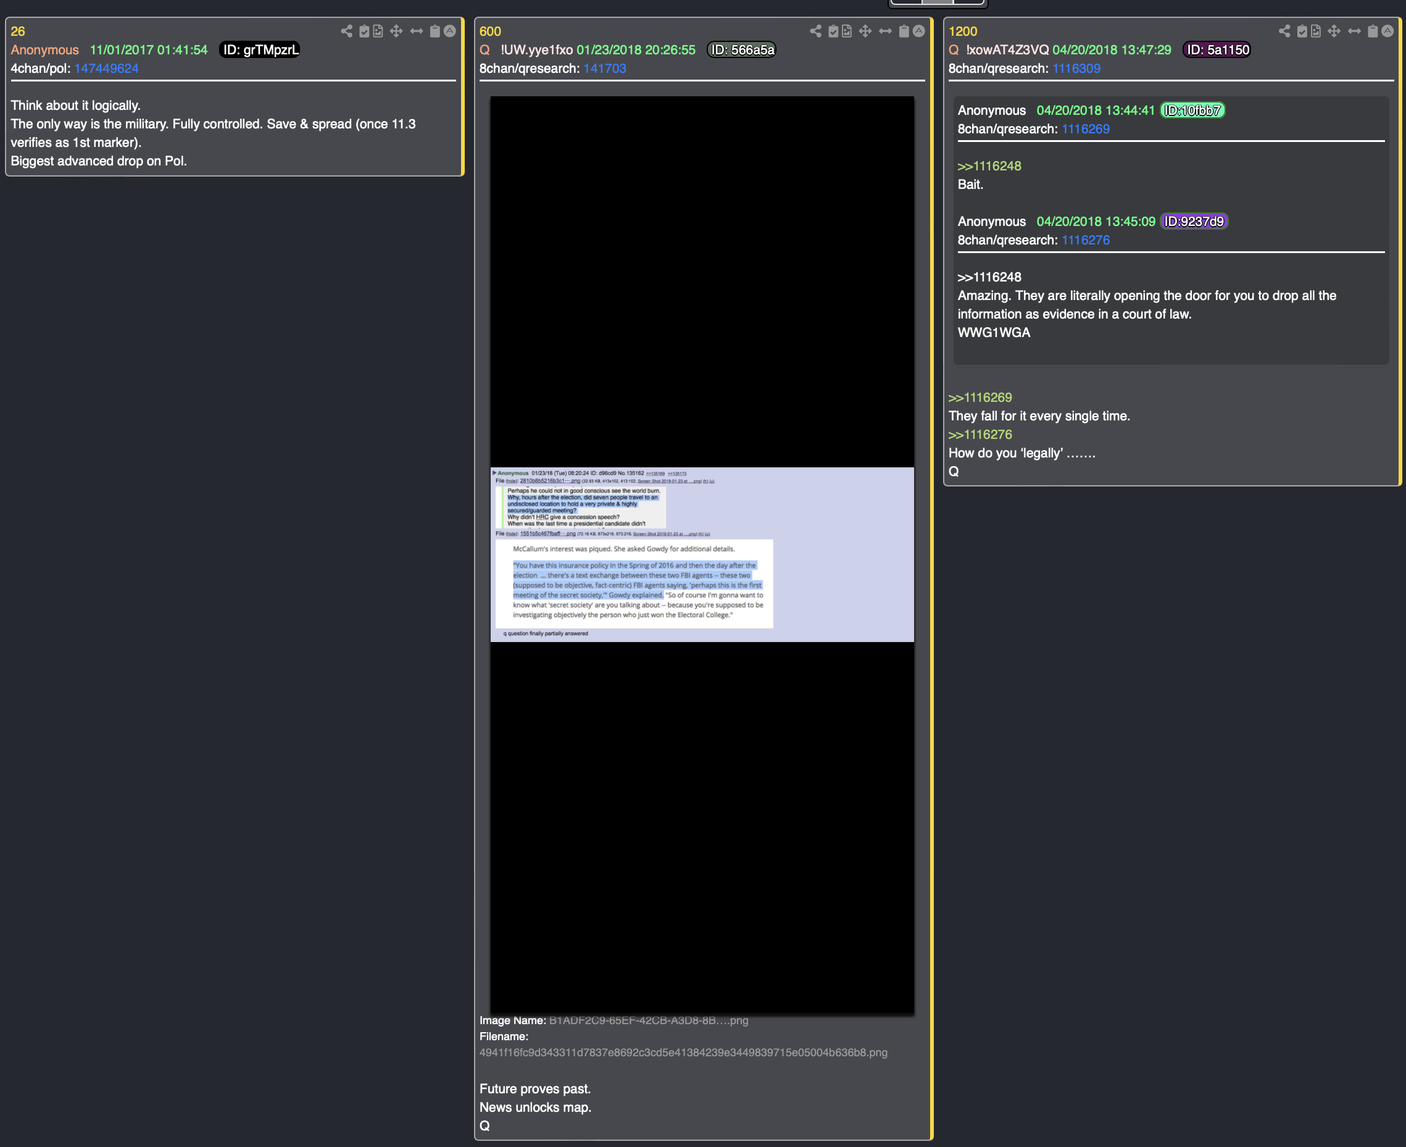This screenshot has height=1147, width=1406.
Task: Click the circled A icon on post 26
Action: coord(450,31)
